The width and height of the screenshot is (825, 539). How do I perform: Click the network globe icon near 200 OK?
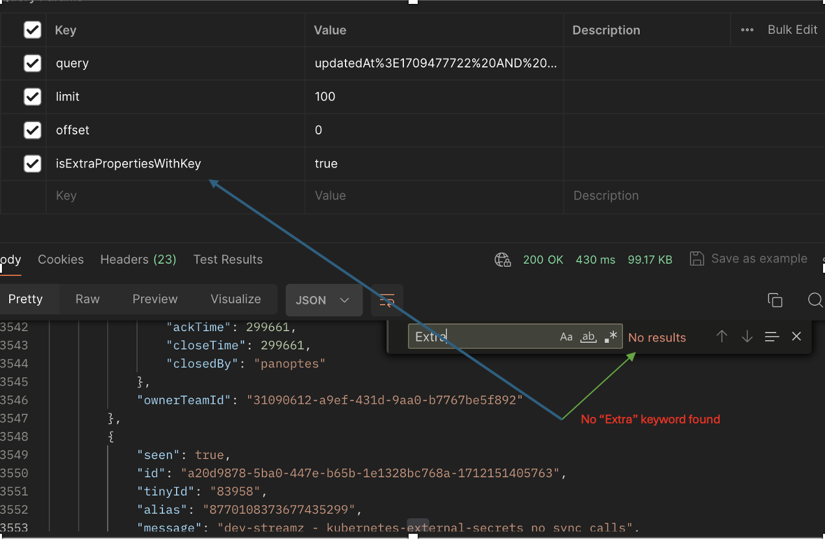pyautogui.click(x=503, y=260)
